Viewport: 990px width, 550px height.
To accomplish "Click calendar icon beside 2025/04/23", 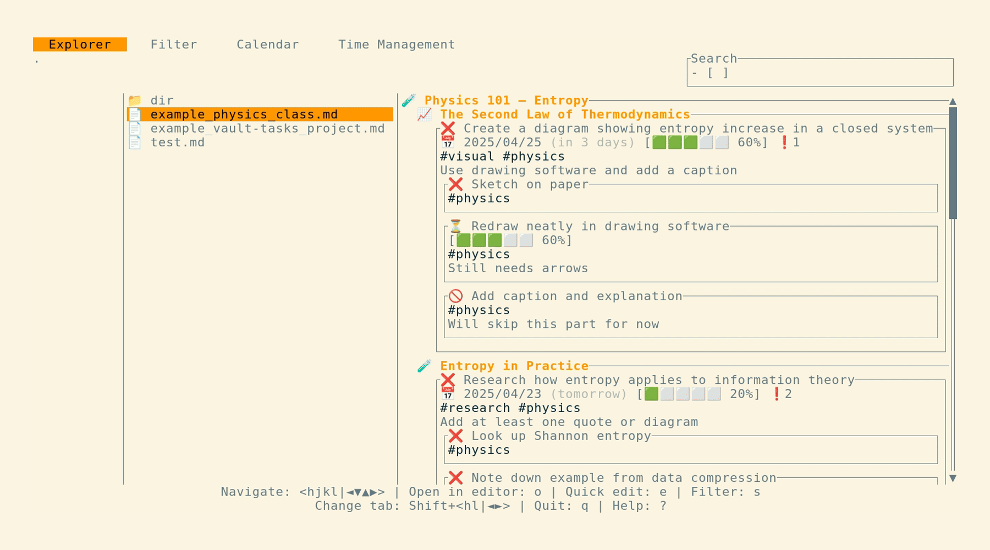I will tap(448, 394).
